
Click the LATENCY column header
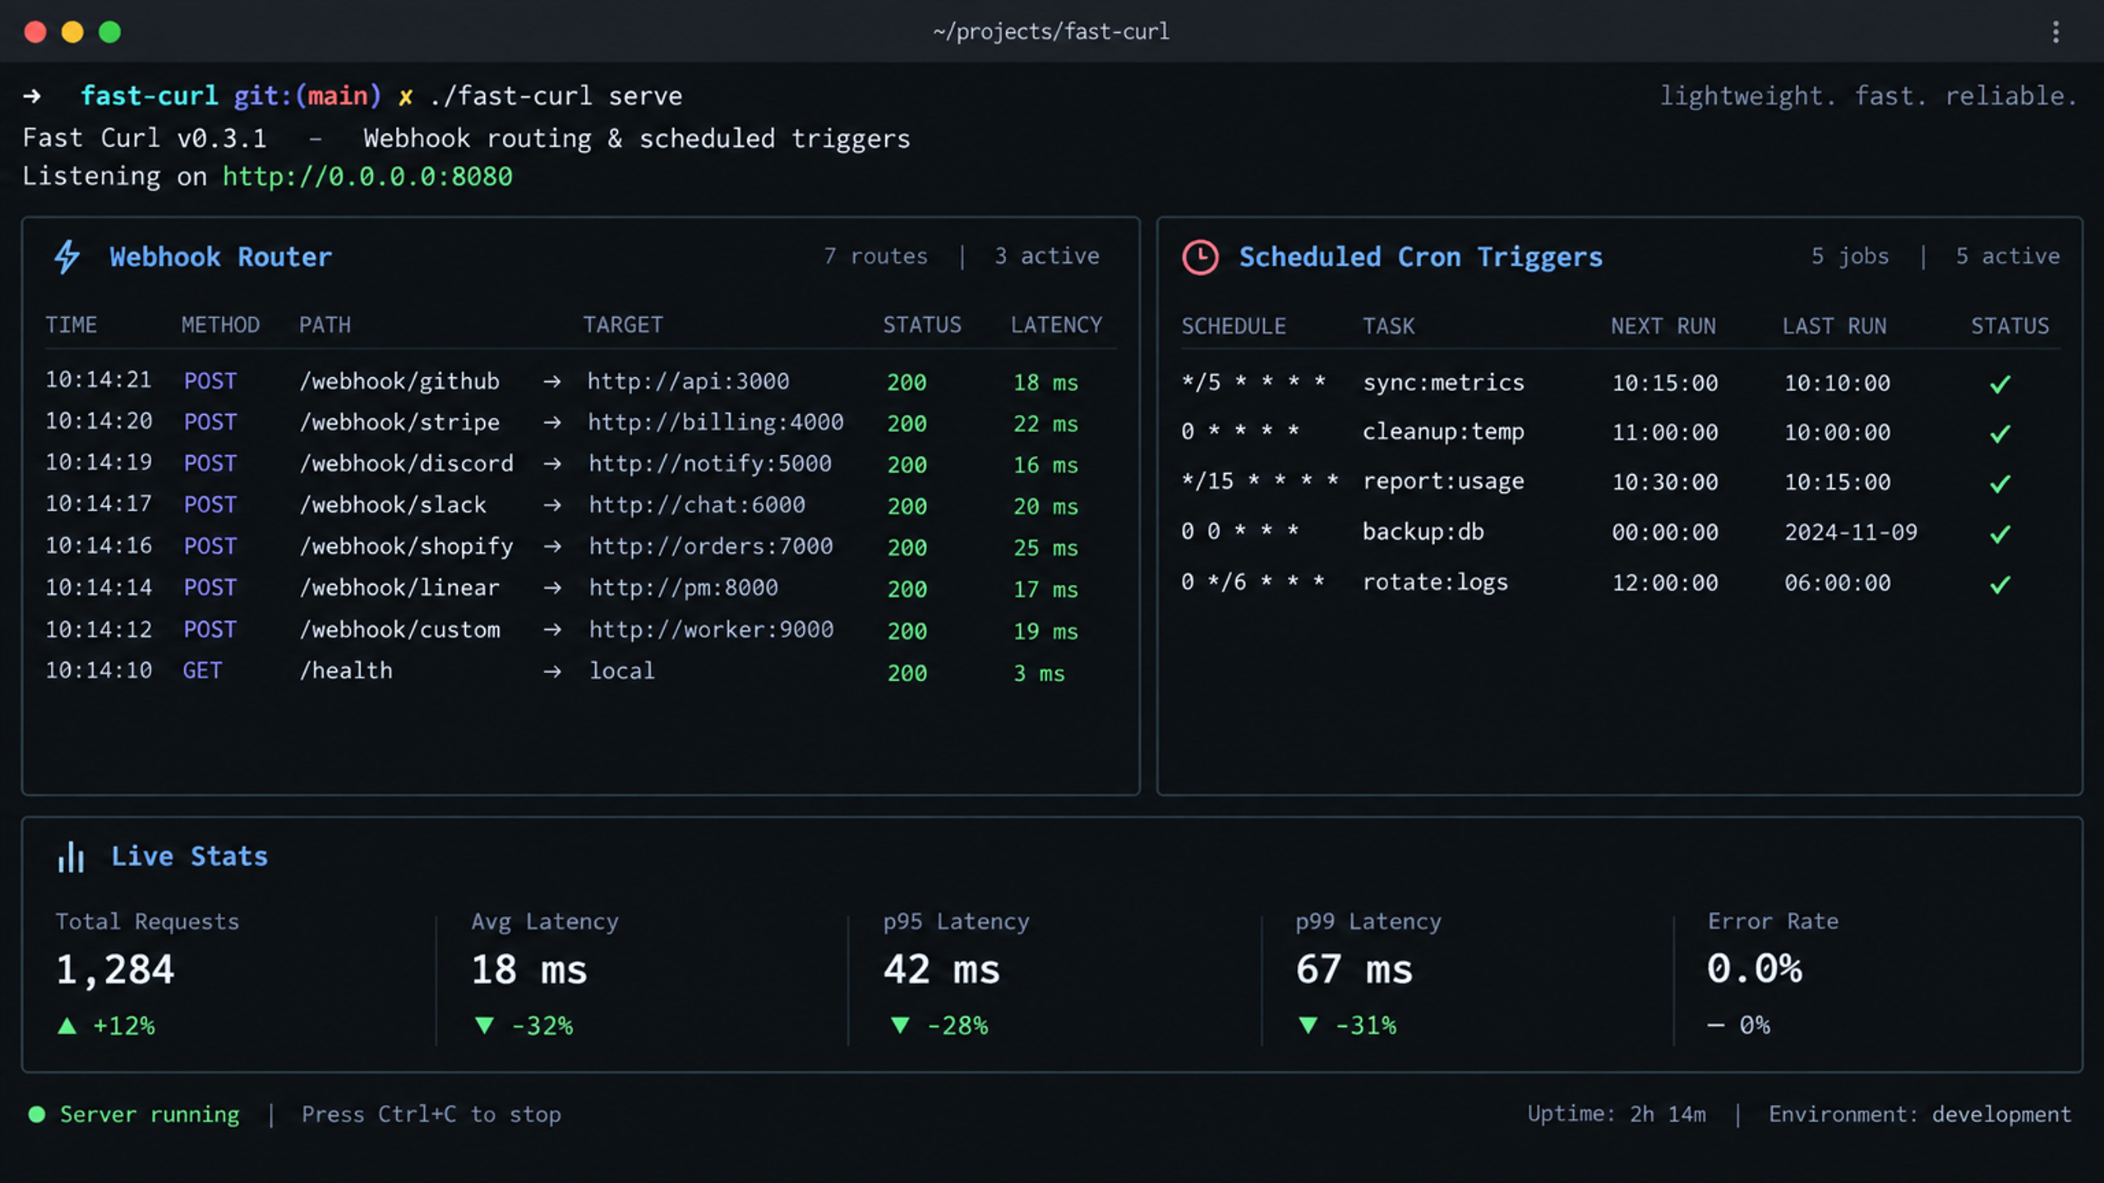tap(1056, 325)
